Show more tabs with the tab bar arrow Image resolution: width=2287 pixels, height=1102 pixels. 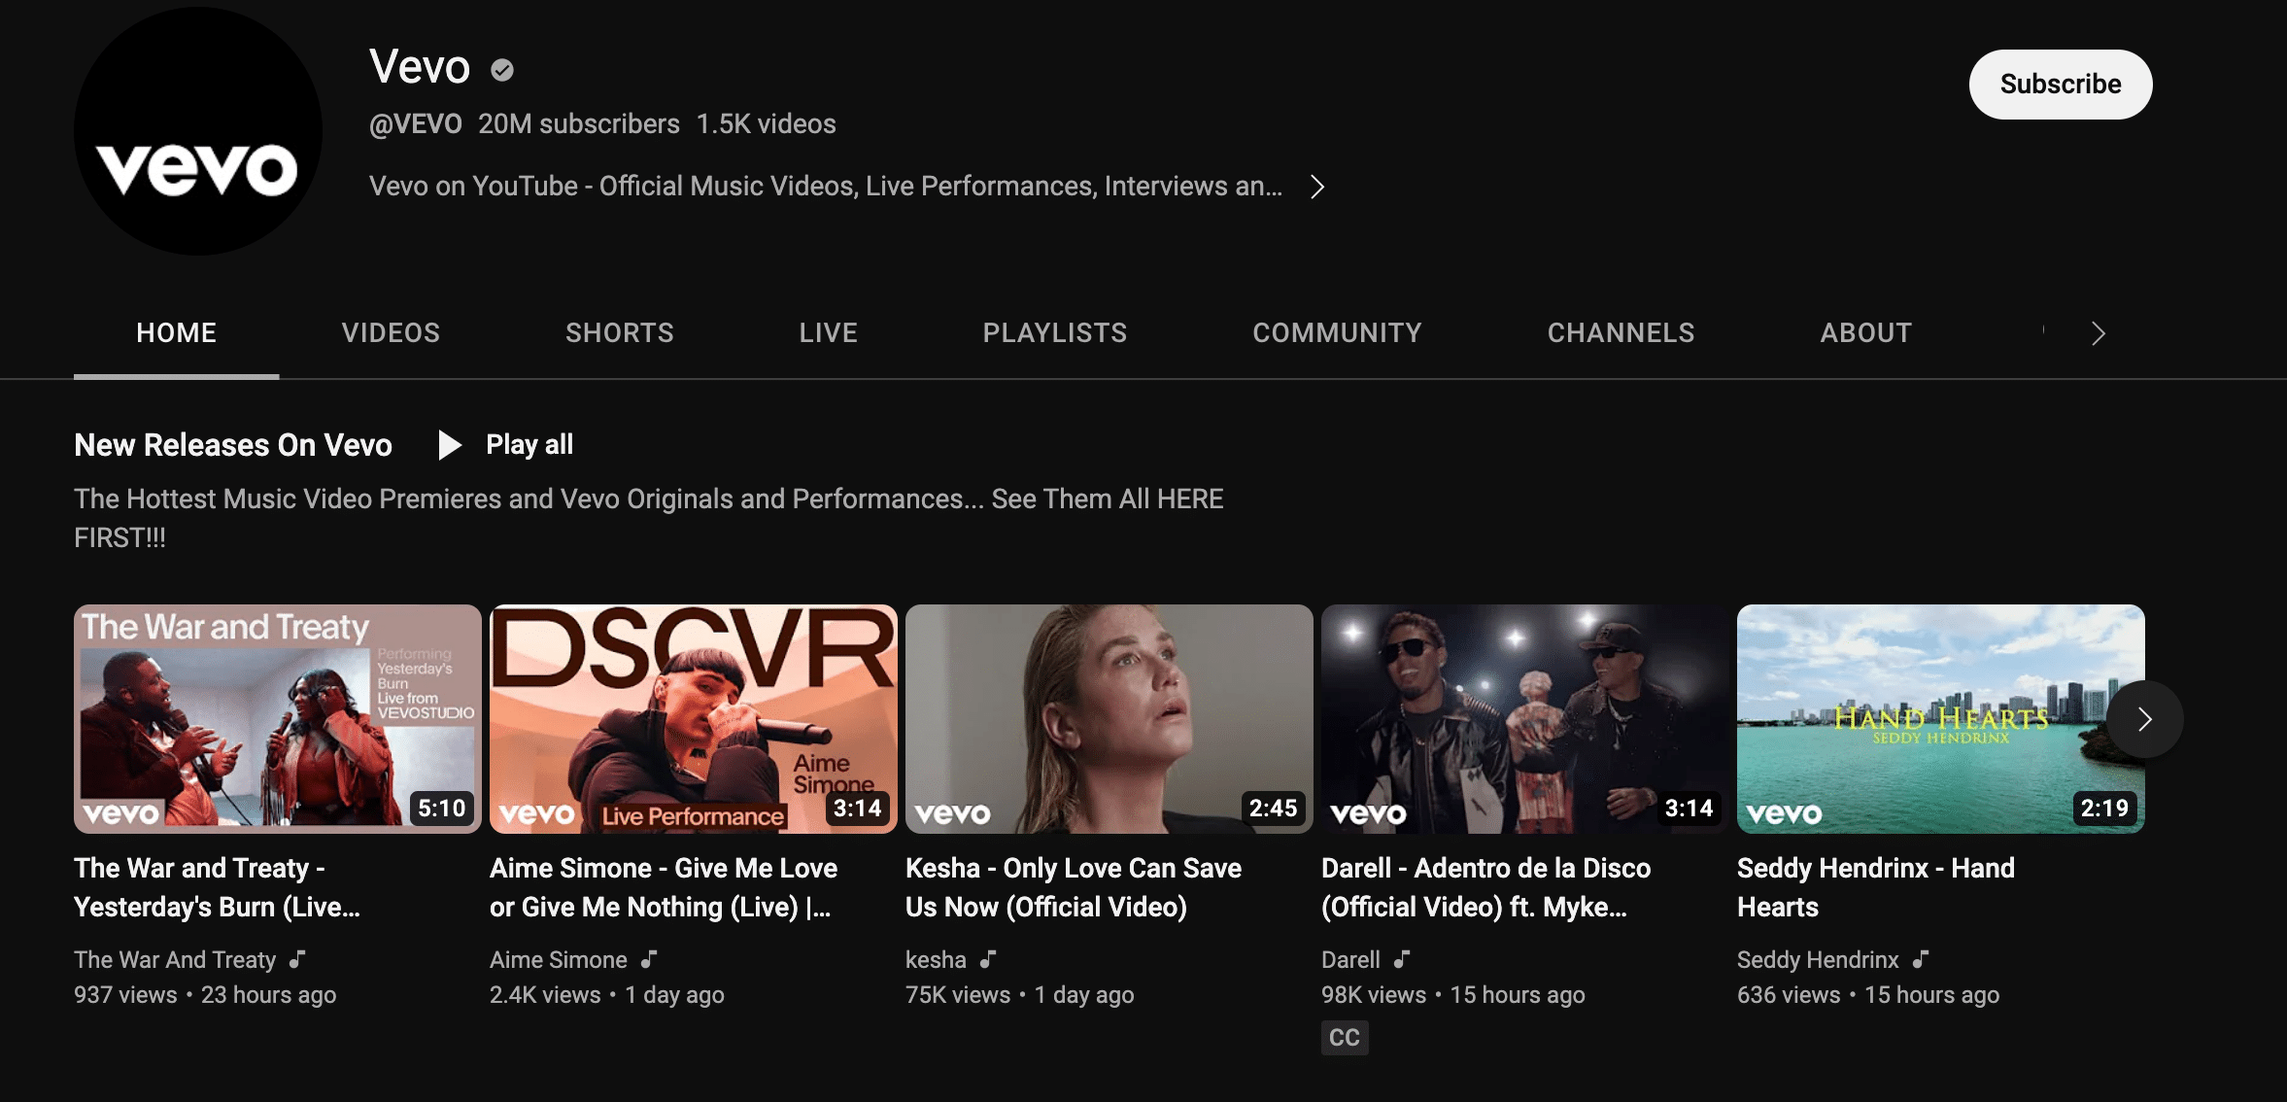[2099, 333]
